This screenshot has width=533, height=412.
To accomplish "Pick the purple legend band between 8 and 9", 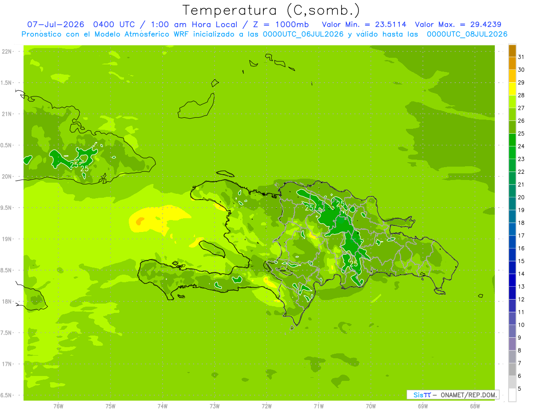I will [512, 344].
